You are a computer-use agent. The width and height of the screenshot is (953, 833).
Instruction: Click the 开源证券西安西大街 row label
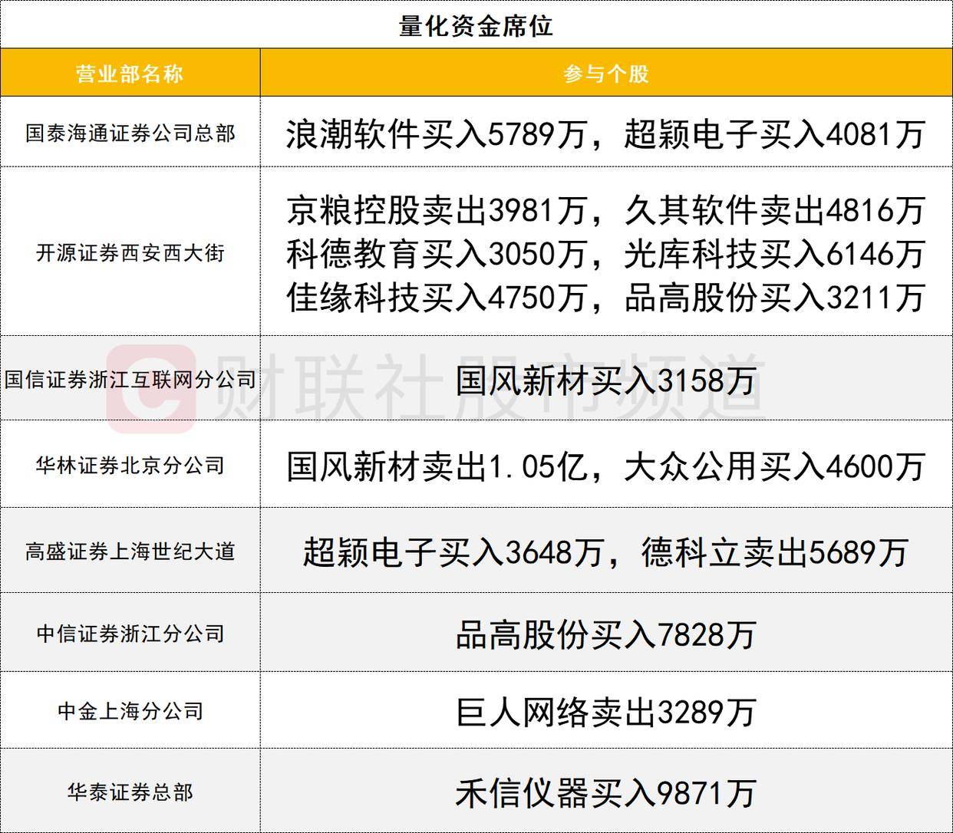133,251
